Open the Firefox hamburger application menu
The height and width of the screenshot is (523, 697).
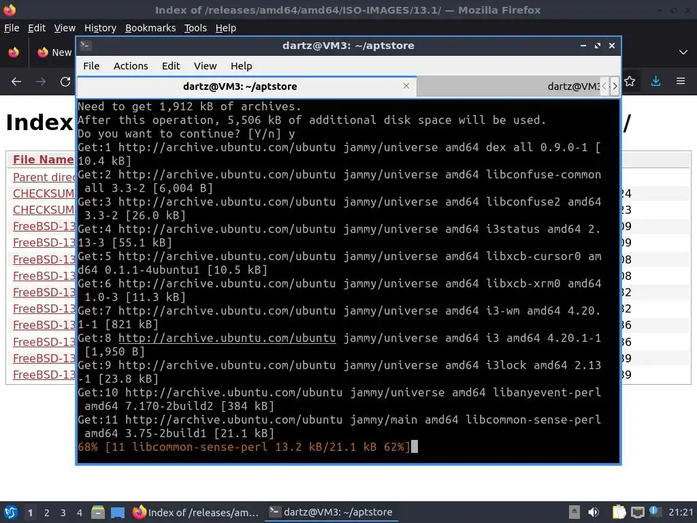(681, 81)
